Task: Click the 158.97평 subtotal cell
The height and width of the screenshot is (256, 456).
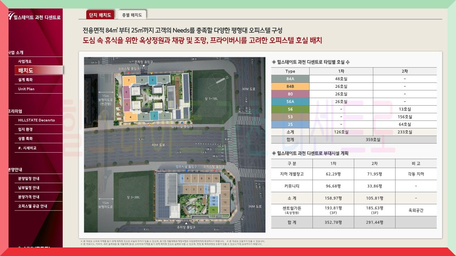Action: (x=333, y=198)
